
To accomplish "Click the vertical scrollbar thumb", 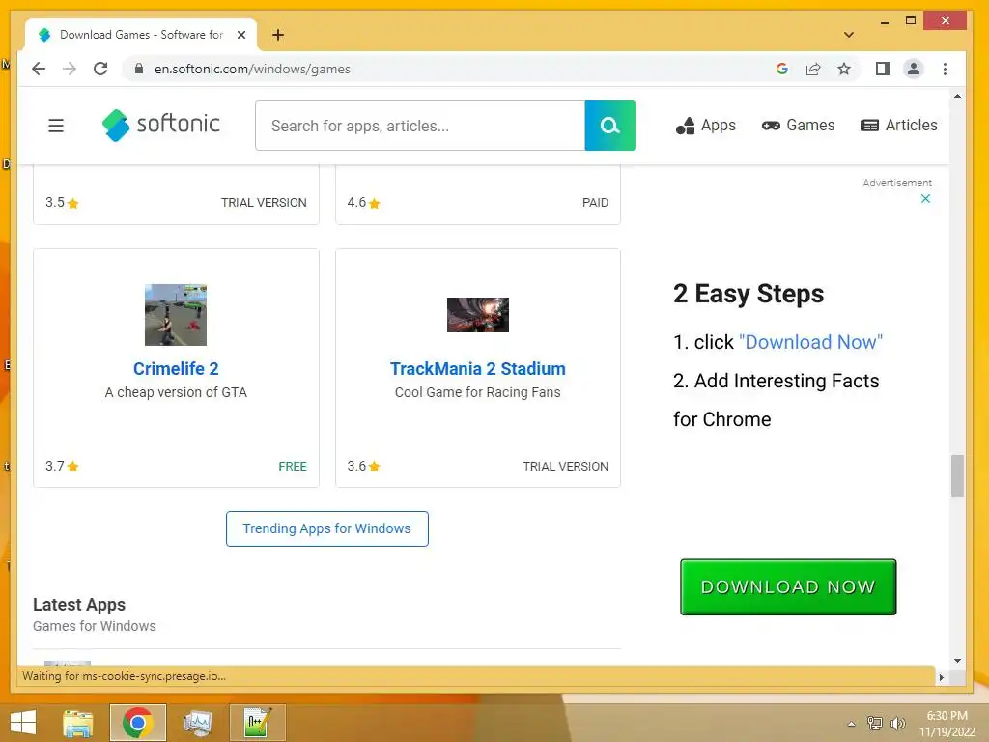I will pos(957,475).
